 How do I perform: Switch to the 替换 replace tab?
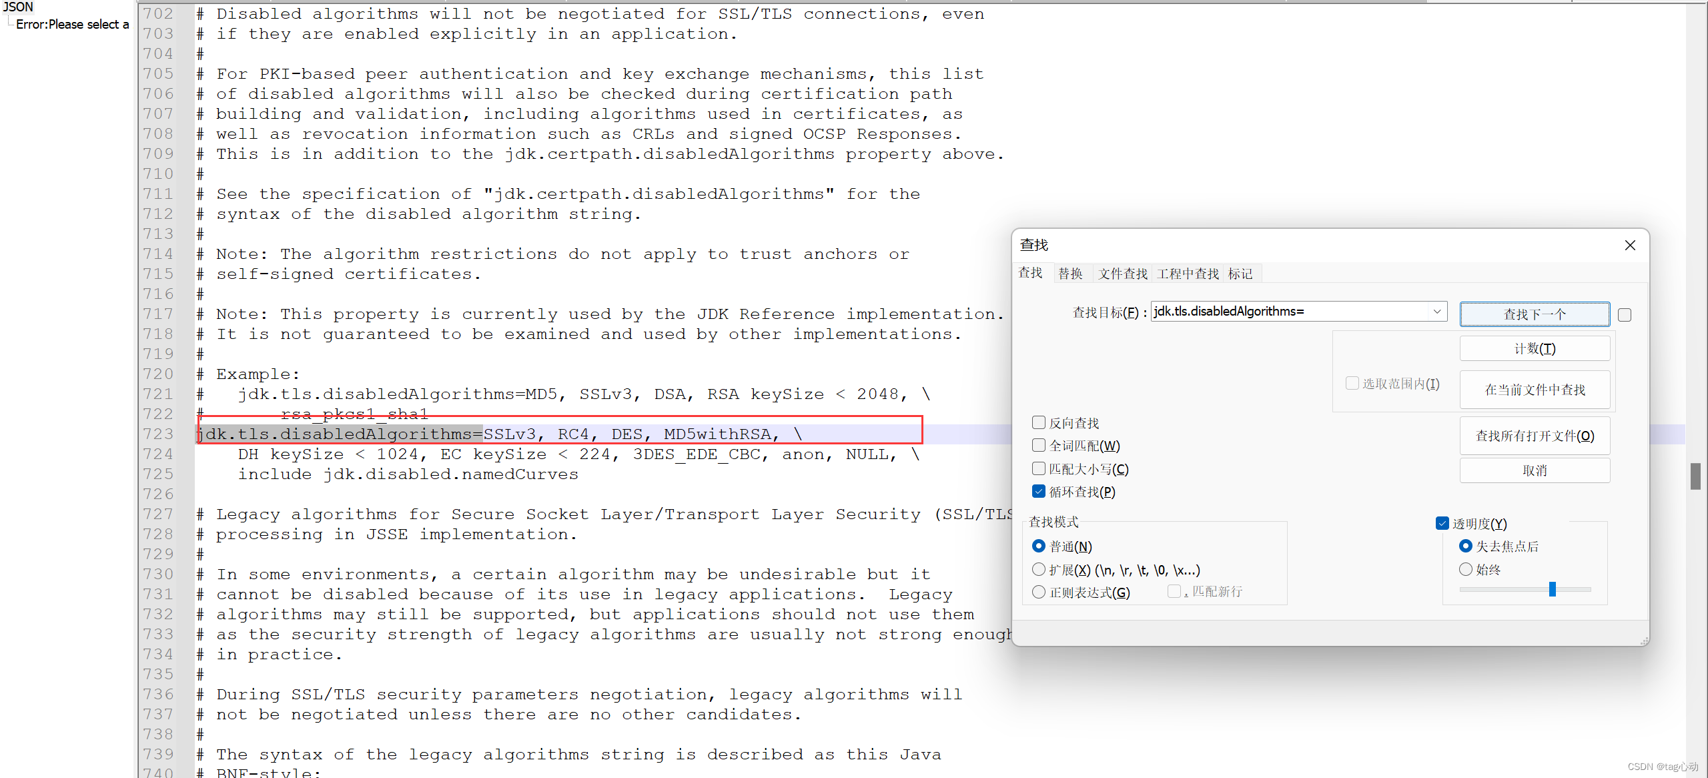(x=1070, y=274)
